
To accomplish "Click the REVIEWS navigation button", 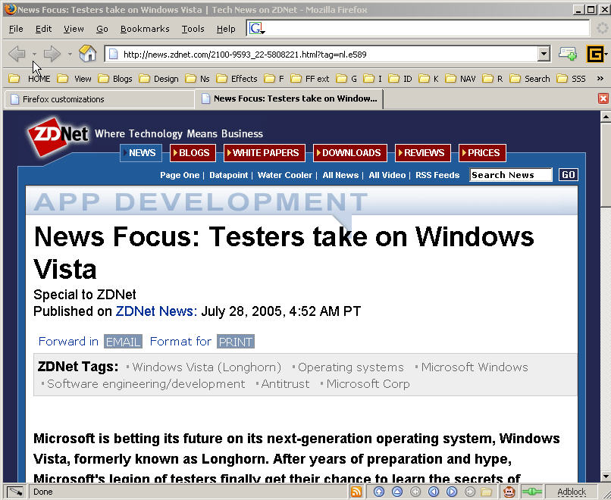I will coord(423,152).
